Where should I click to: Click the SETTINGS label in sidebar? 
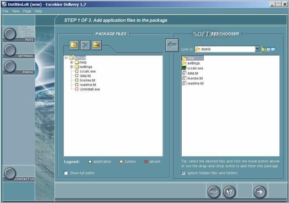[25, 56]
